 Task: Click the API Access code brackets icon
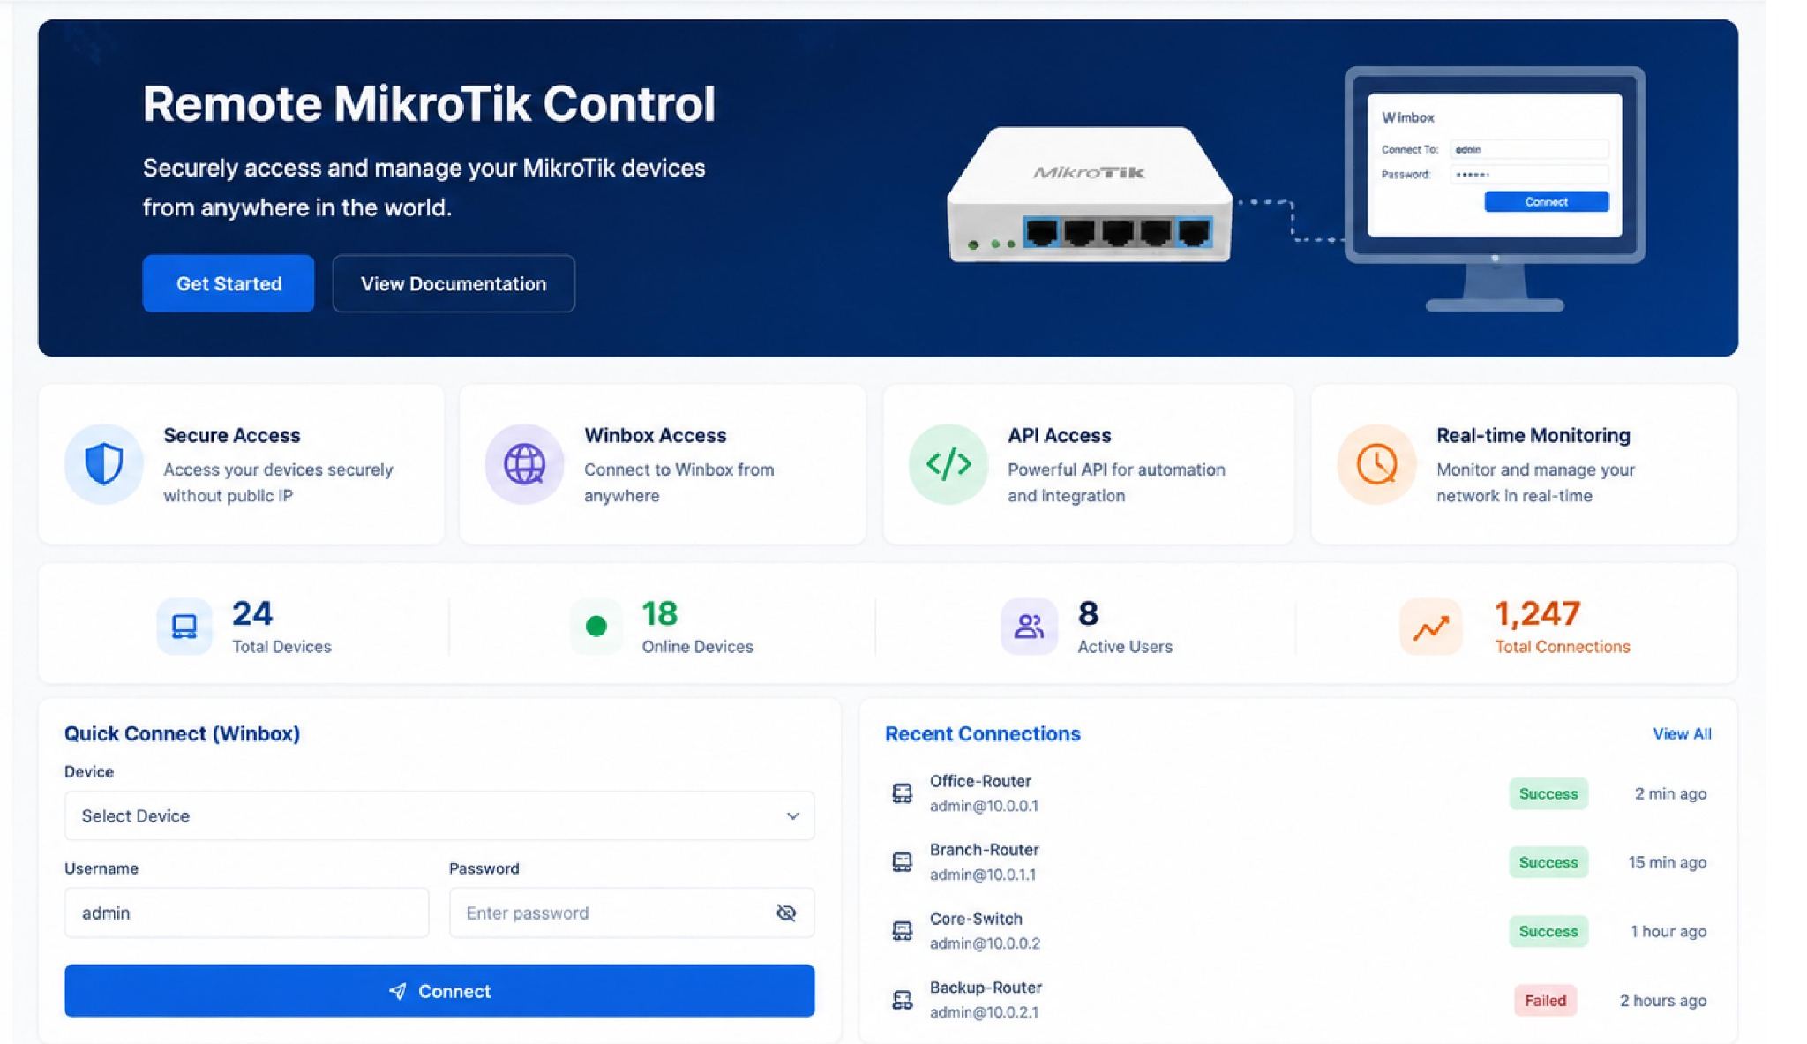tap(948, 464)
